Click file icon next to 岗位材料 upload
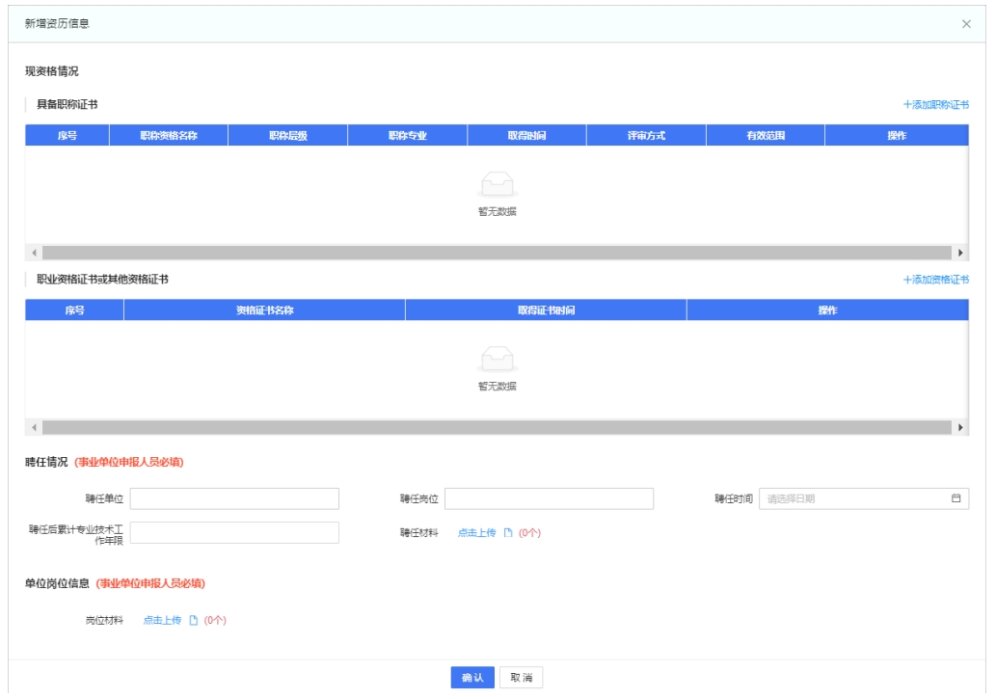The image size is (996, 699). [193, 621]
